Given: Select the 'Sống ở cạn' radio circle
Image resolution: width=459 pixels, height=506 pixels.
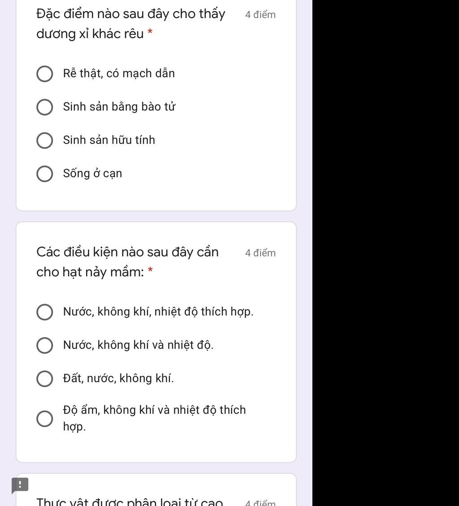Looking at the screenshot, I should pos(44,174).
